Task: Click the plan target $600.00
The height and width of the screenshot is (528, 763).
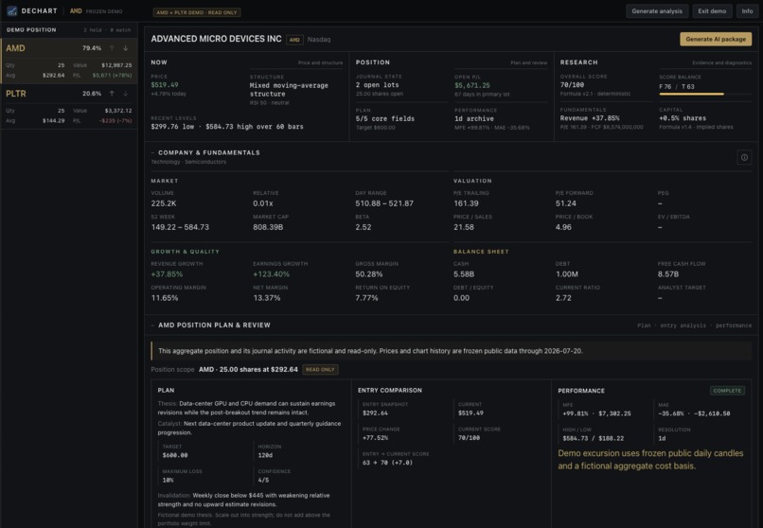Action: point(175,455)
